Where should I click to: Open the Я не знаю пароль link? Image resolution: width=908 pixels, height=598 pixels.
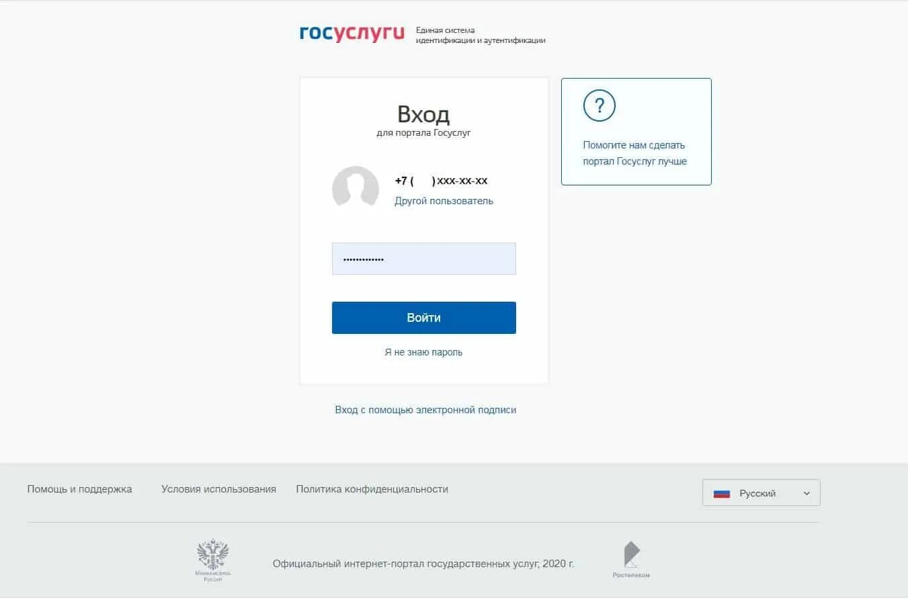pyautogui.click(x=423, y=352)
